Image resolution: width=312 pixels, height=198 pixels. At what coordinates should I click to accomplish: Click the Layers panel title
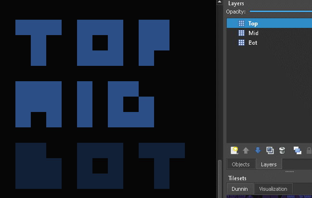pyautogui.click(x=236, y=3)
